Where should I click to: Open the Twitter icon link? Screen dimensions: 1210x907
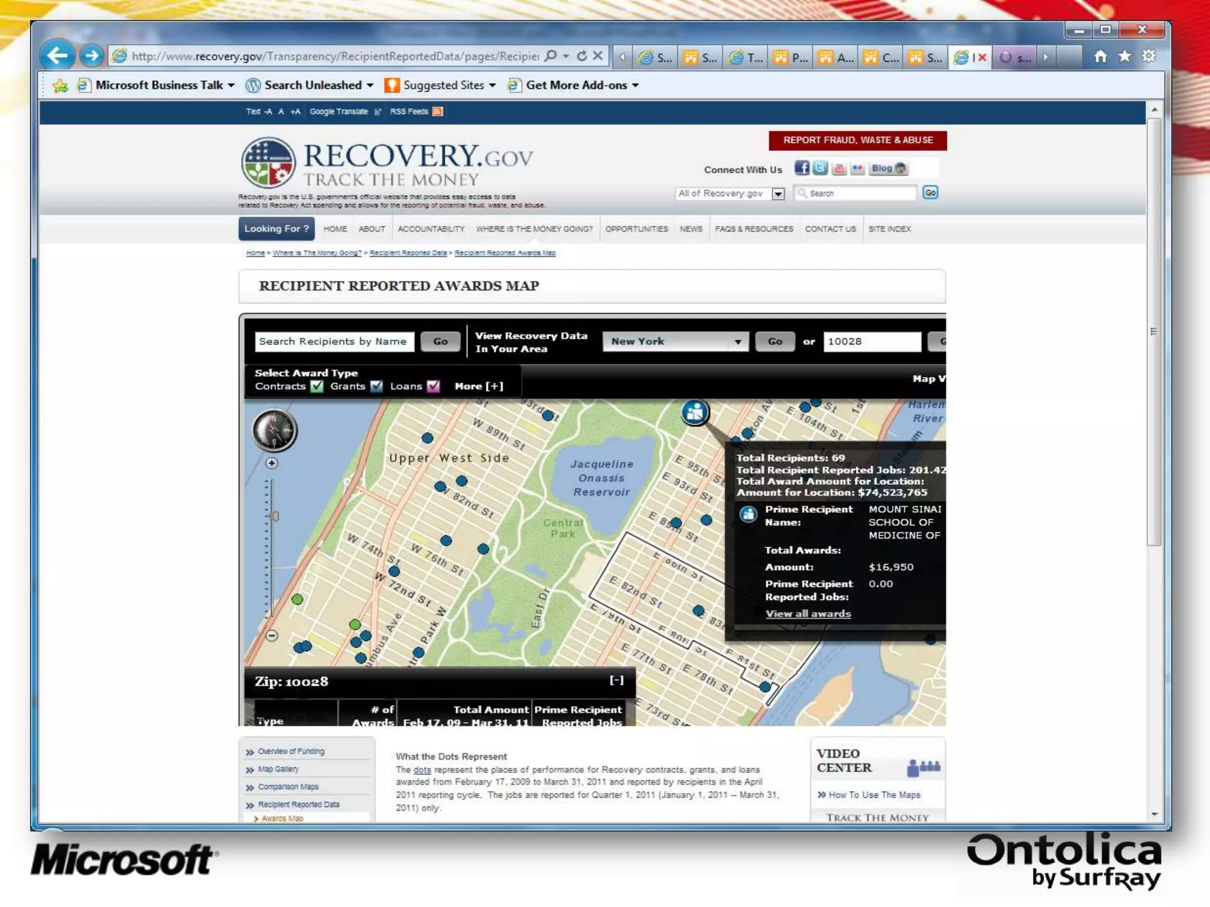[x=819, y=168]
